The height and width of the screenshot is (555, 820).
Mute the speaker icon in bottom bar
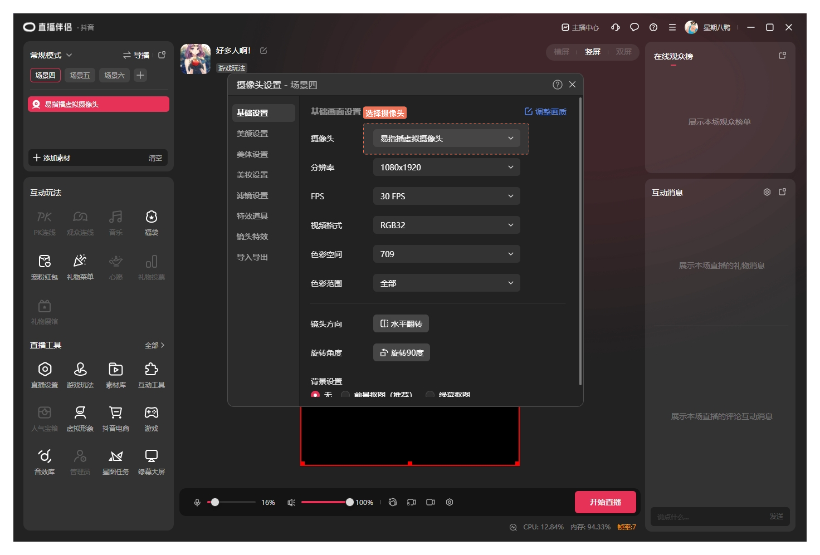(291, 503)
